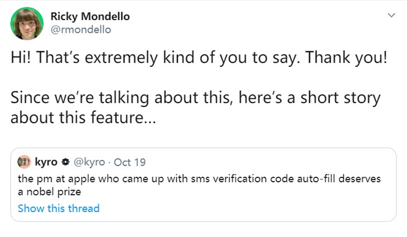Open kyro's display name in quote

[x=46, y=162]
